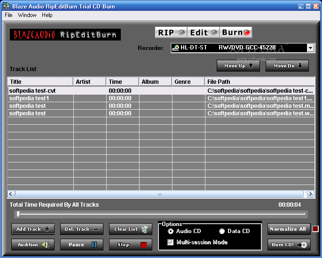The width and height of the screenshot is (322, 258).
Task: Click the minus icon on Del. Track
Action: (x=96, y=229)
